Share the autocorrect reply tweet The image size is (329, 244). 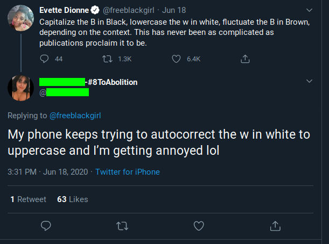tap(275, 225)
